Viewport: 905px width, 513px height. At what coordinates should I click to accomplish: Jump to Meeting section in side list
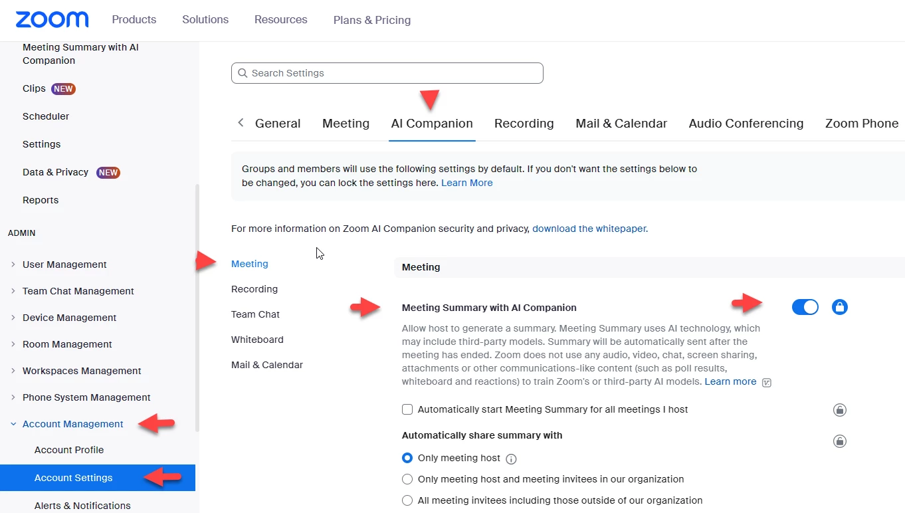click(250, 264)
